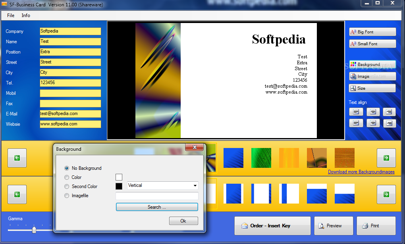Click the Street input field
The image size is (405, 244).
[x=70, y=62]
